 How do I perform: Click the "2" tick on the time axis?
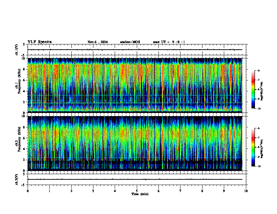coord(71,191)
